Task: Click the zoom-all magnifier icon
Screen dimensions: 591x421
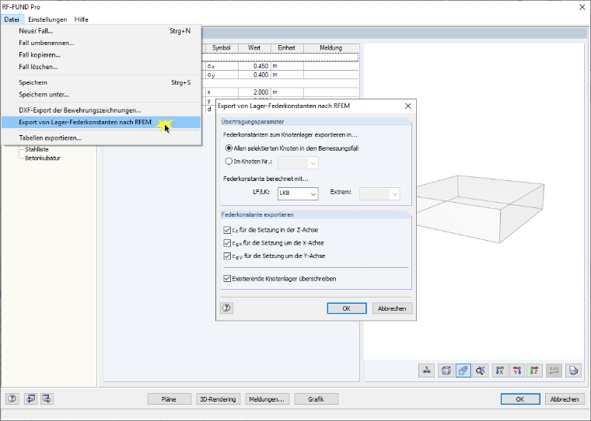Action: [481, 371]
